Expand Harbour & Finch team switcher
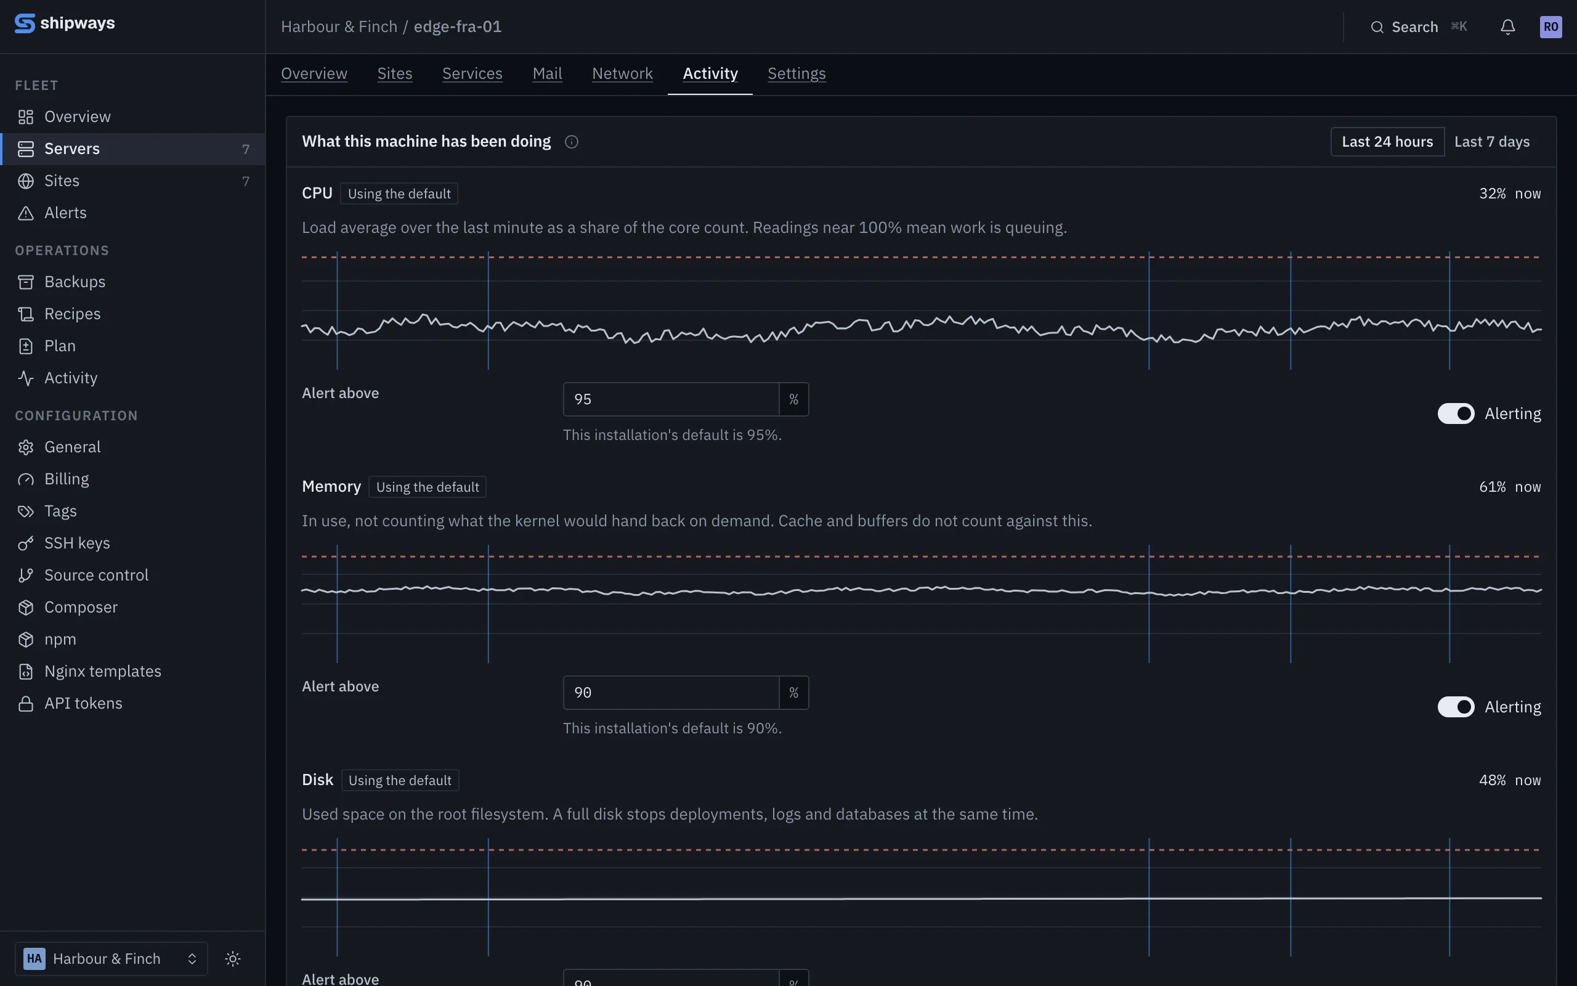The image size is (1577, 986). click(x=111, y=958)
